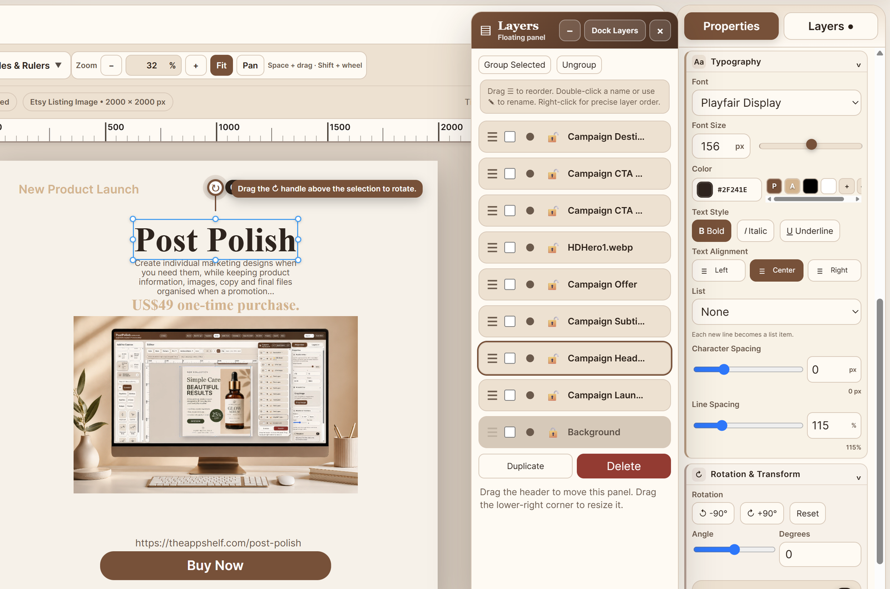Click the Character Spacing slider
Image resolution: width=890 pixels, height=589 pixels.
pos(748,370)
